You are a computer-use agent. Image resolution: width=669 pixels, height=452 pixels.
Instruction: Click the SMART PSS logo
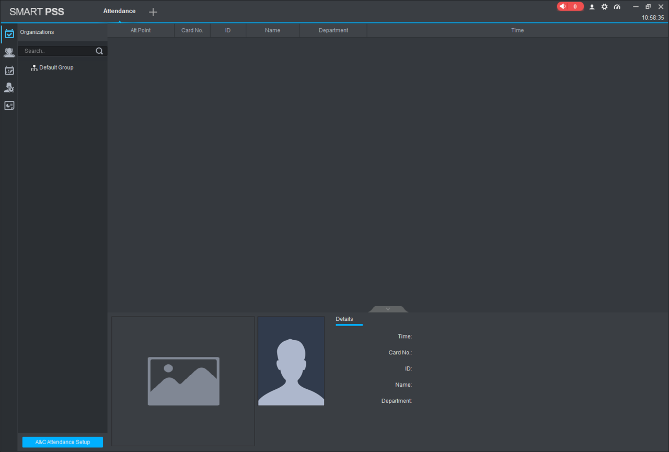pos(37,11)
